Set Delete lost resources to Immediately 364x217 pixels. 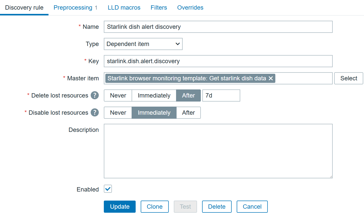[154, 95]
